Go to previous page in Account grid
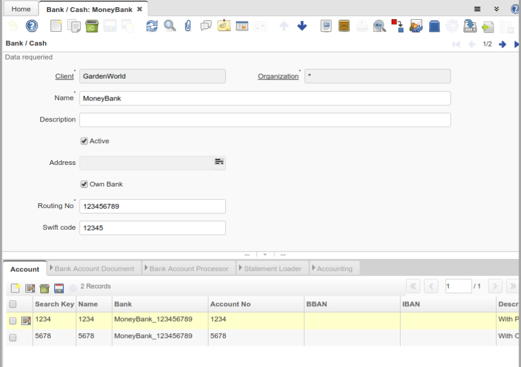 point(431,286)
